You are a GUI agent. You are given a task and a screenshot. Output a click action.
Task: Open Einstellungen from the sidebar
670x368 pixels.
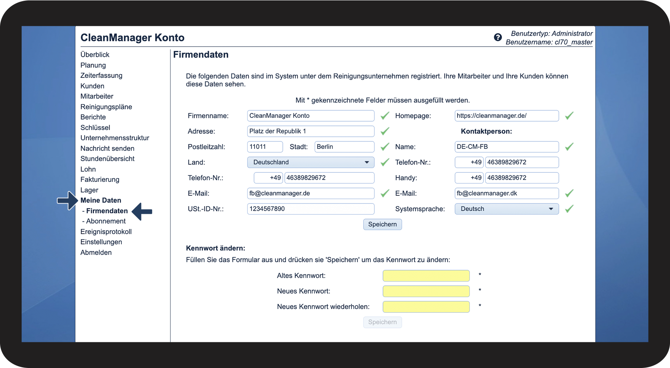[101, 242]
